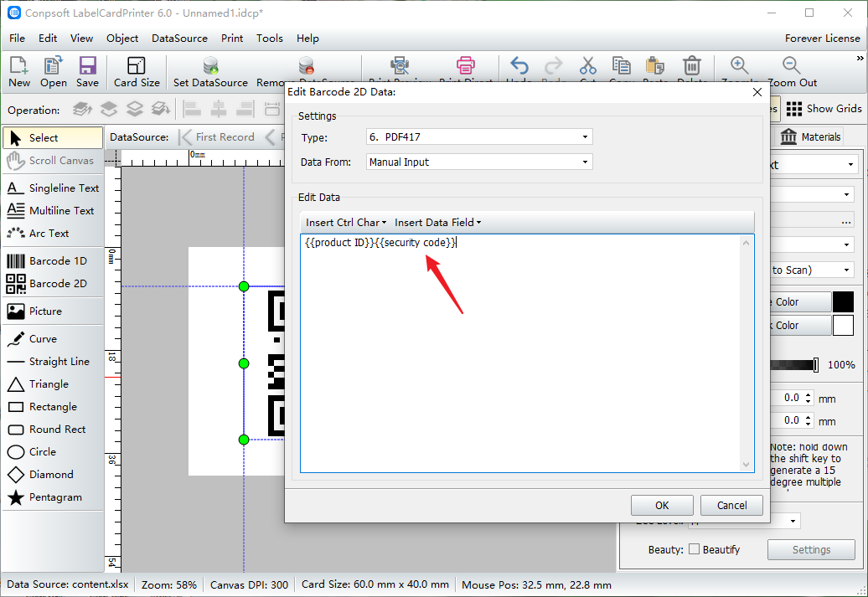Click the up arrow of the edit-data scrollbar
Image resolution: width=868 pixels, height=597 pixels.
coord(747,243)
